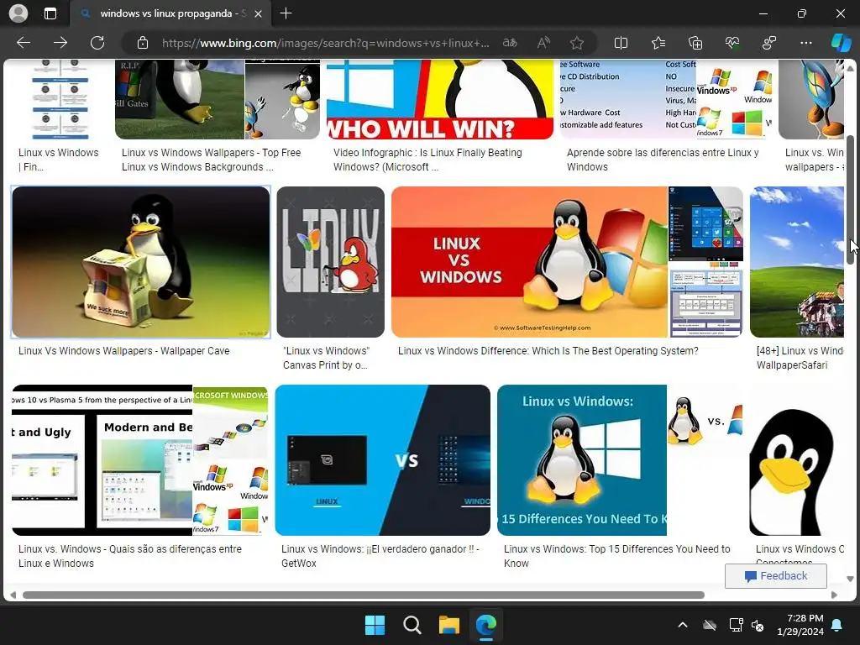Image resolution: width=860 pixels, height=645 pixels.
Task: Open muted volume tray icon
Action: [x=758, y=625]
